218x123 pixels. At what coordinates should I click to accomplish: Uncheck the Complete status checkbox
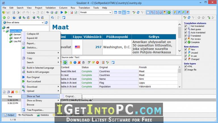185,42
